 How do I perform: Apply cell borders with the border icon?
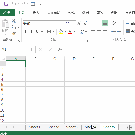[49, 32]
